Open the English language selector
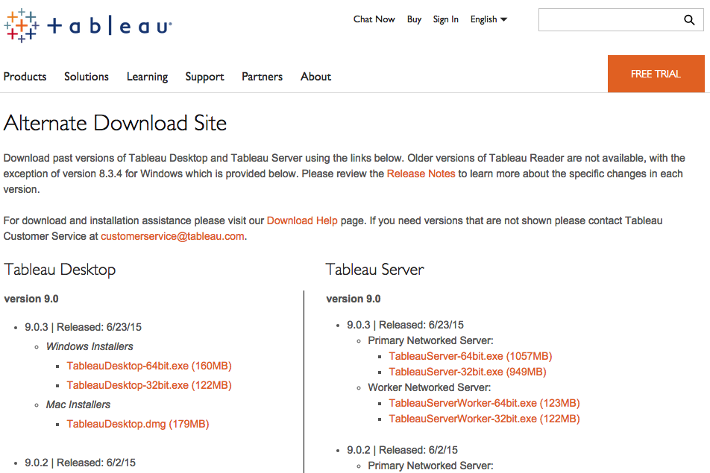 [x=483, y=19]
